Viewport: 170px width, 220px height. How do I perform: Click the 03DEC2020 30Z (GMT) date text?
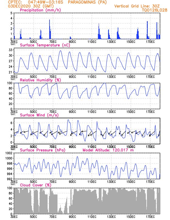click(31, 6)
